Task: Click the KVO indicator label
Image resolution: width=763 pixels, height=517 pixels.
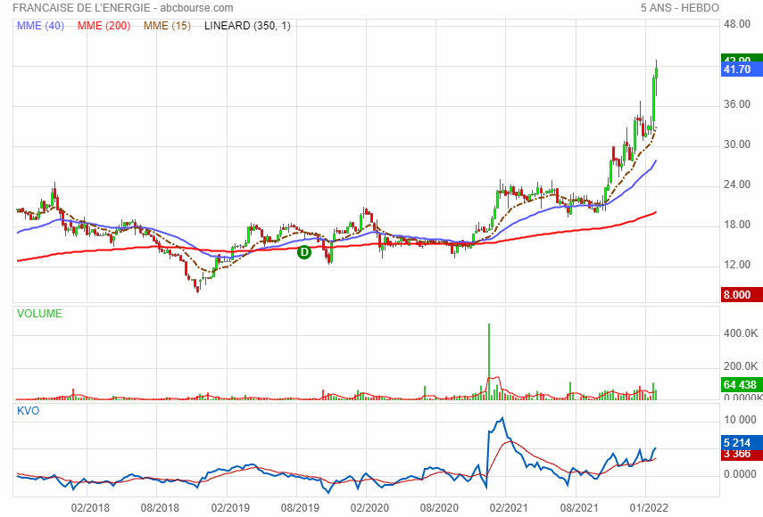Action: 28,411
